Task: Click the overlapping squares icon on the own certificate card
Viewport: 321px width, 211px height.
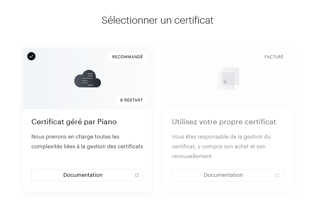Action: [x=228, y=78]
